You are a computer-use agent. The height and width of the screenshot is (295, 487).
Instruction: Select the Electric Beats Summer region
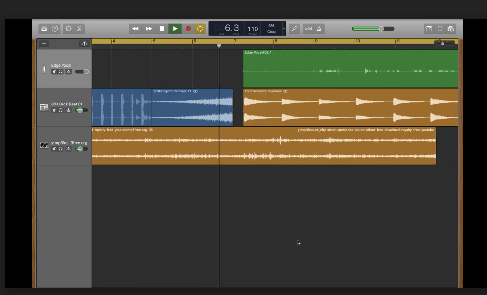(351, 107)
